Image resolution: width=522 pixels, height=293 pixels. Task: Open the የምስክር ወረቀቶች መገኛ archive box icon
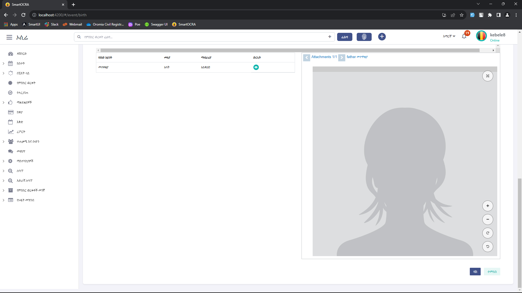[x=11, y=190]
